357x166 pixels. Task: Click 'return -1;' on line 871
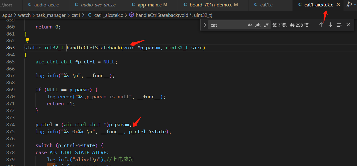(61, 104)
